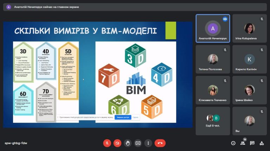Screen dimensions: 270x151
Task: Open the Ещё 8 чел. tile
Action: pos(213,121)
